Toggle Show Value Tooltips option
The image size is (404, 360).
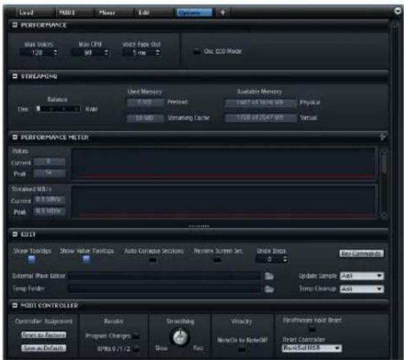pyautogui.click(x=86, y=259)
